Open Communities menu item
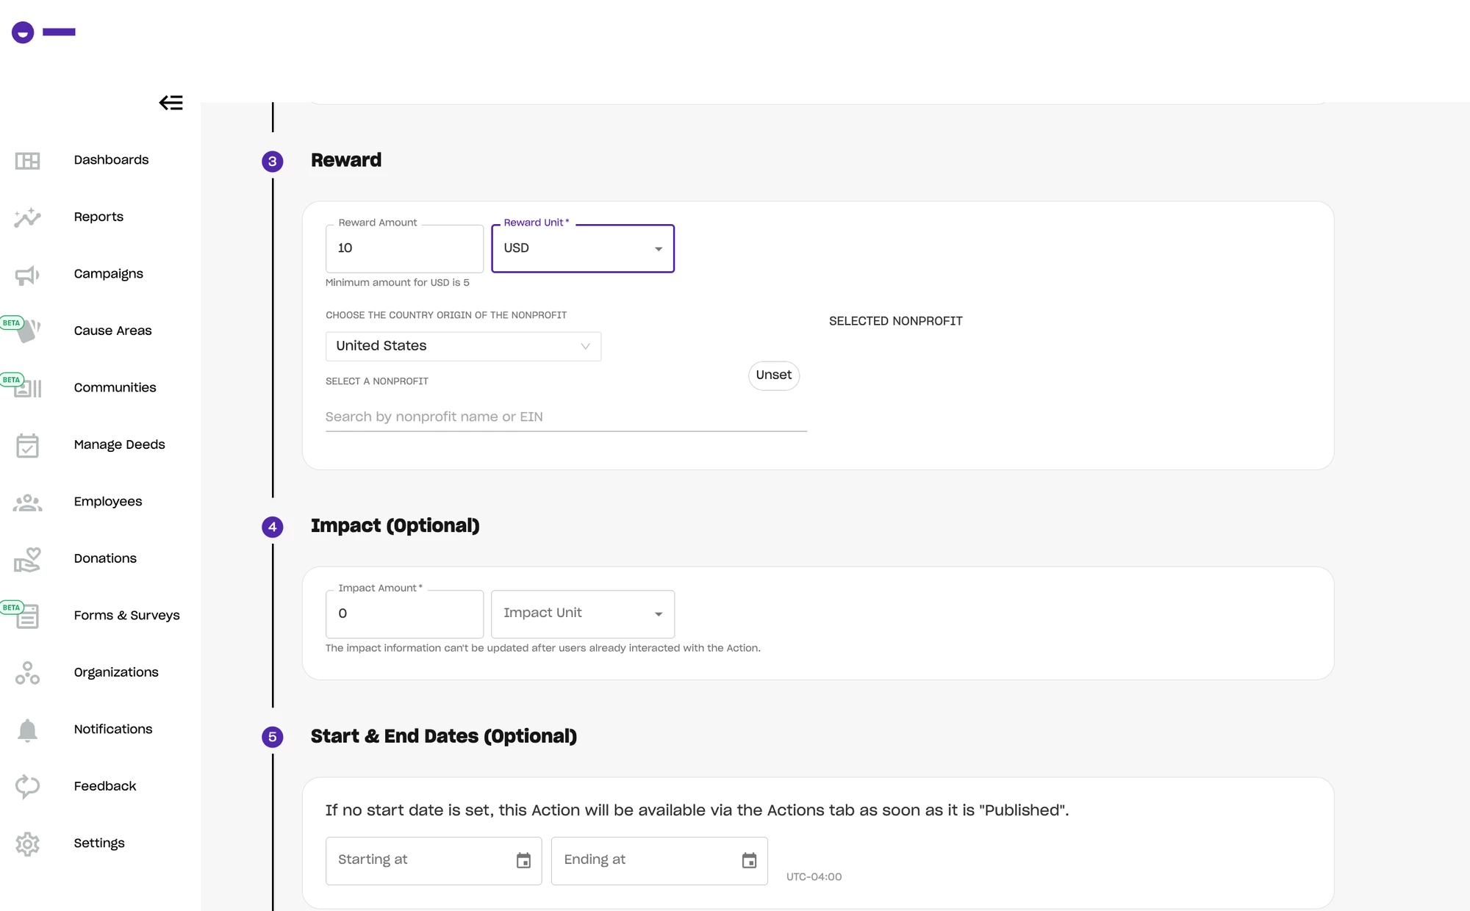This screenshot has height=911, width=1470. point(115,388)
